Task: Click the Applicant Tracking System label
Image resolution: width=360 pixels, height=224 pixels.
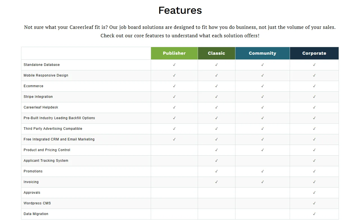Action: click(46, 161)
